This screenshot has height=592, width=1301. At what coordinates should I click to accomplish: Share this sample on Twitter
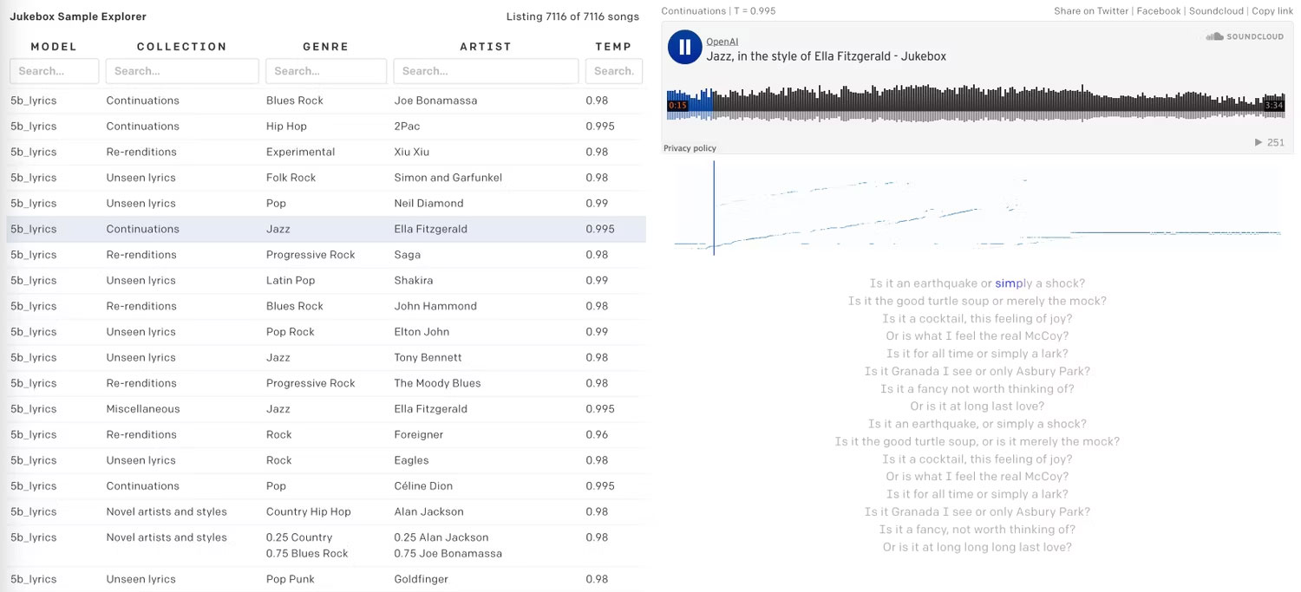click(1091, 11)
